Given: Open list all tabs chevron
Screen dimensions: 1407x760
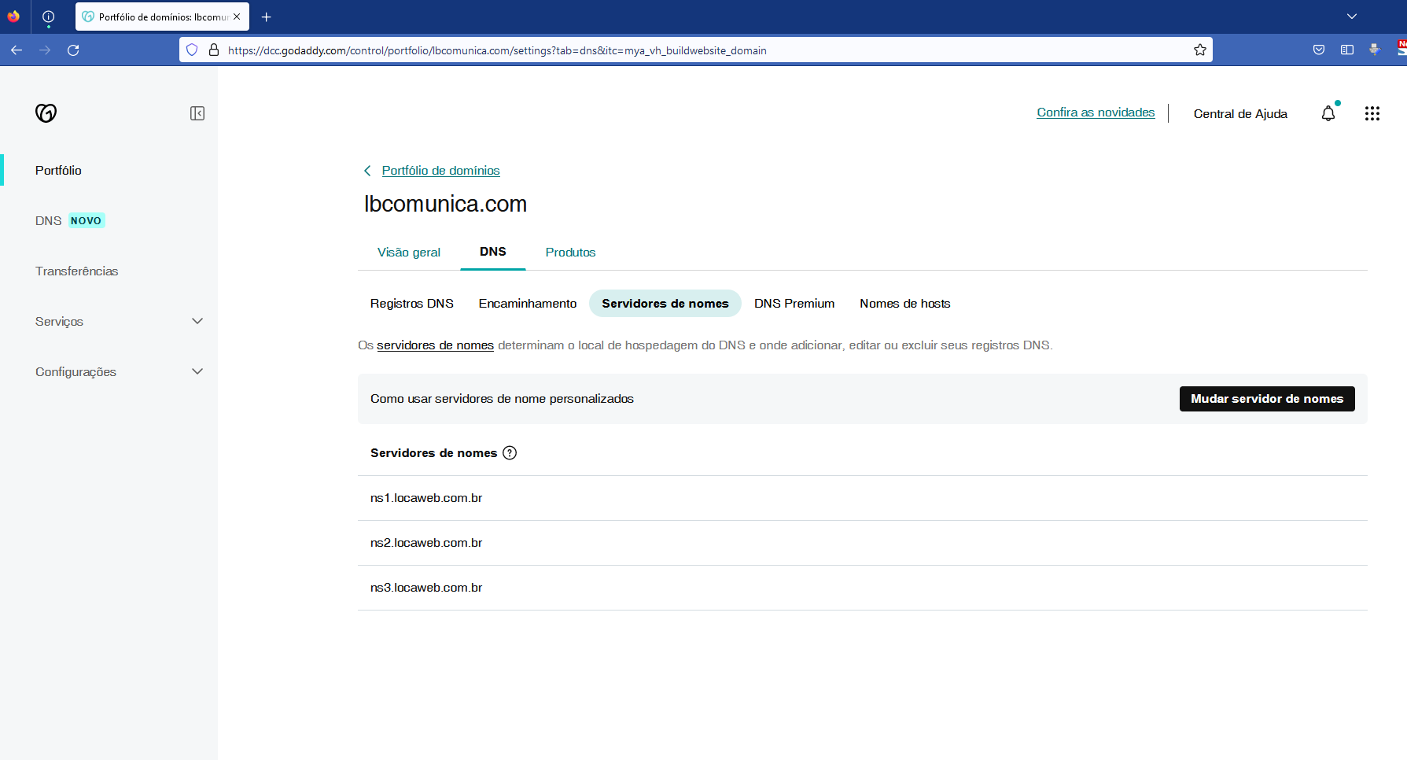Looking at the screenshot, I should point(1352,17).
